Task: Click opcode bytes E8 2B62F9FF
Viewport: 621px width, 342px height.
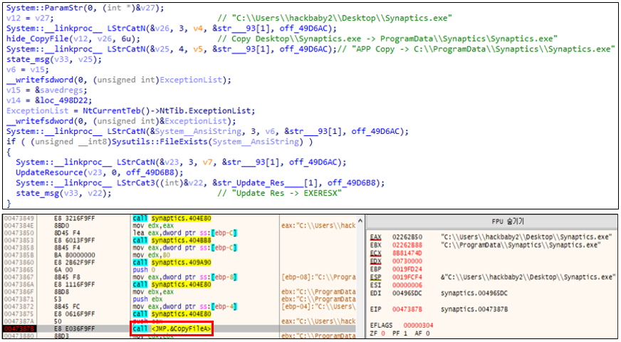Action: [x=75, y=263]
